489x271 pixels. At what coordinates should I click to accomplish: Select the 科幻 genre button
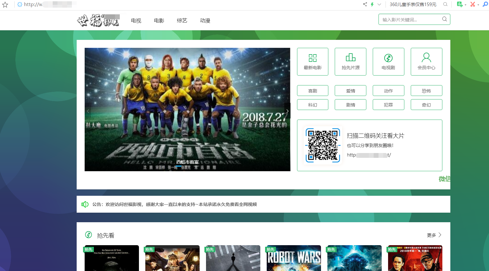pyautogui.click(x=313, y=105)
